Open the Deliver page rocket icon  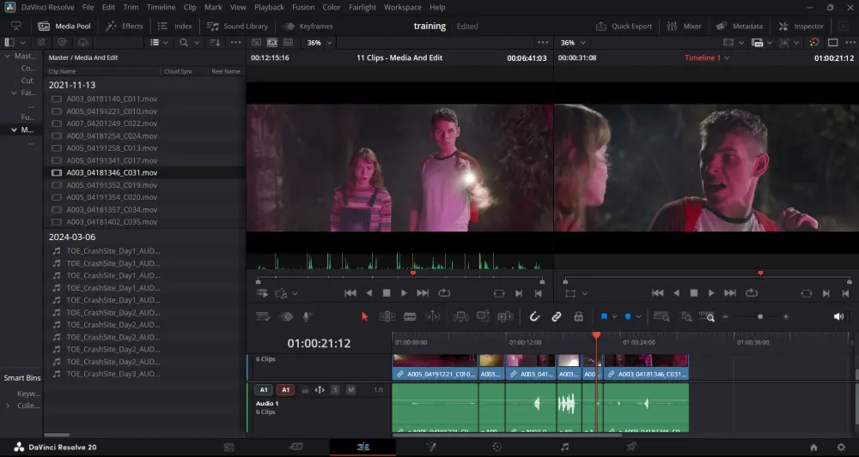[631, 448]
